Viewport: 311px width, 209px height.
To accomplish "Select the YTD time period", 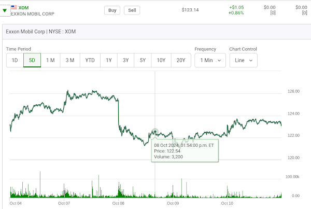I will pyautogui.click(x=90, y=60).
